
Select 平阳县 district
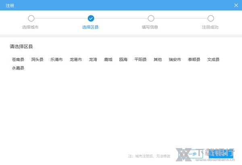tap(141, 60)
